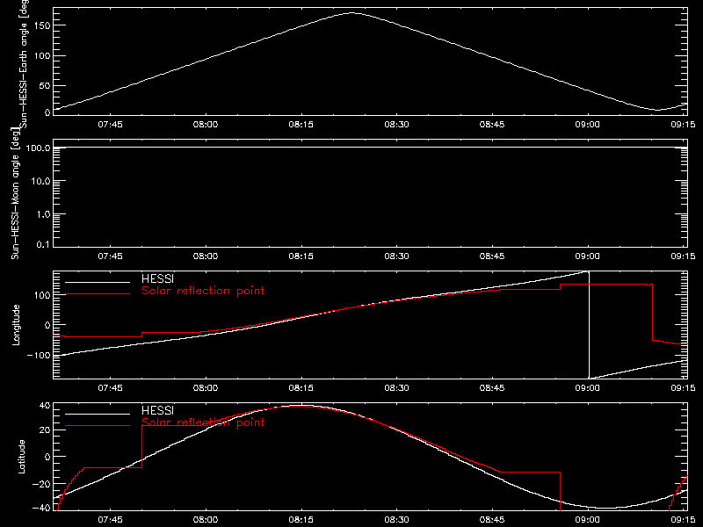The height and width of the screenshot is (527, 703).
Task: Click 09:00 label under Earth angle plot
Action: pos(587,124)
